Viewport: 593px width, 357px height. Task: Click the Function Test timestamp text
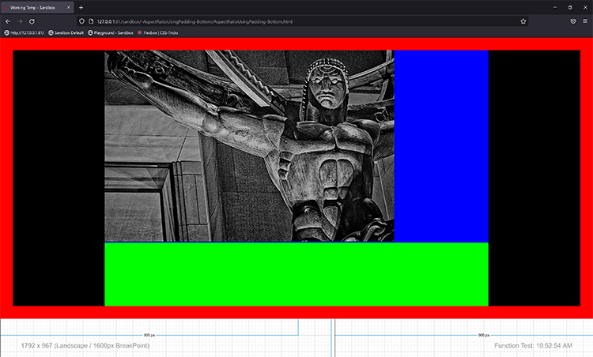point(533,346)
